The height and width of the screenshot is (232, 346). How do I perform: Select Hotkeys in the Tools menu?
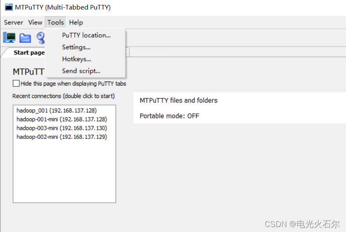76,59
